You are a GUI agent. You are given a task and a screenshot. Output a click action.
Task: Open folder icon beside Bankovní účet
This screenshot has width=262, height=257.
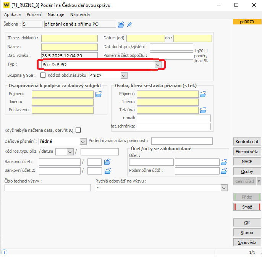pos(107,162)
